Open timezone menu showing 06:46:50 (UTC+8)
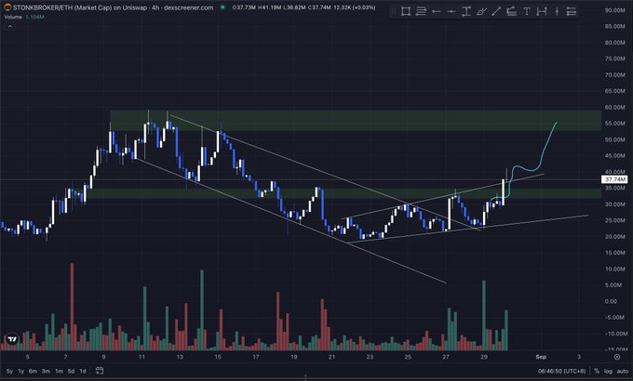This screenshot has height=381, width=633. 561,371
